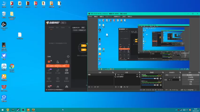200x112 pixels.
Task: Collapse the 工具箱 section in 直播伴侣
Action: coord(68,56)
